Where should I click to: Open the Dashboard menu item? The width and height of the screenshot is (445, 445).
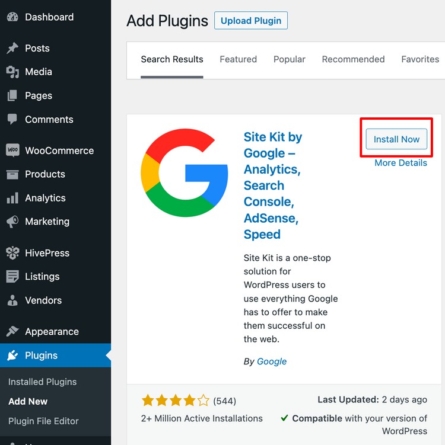49,17
